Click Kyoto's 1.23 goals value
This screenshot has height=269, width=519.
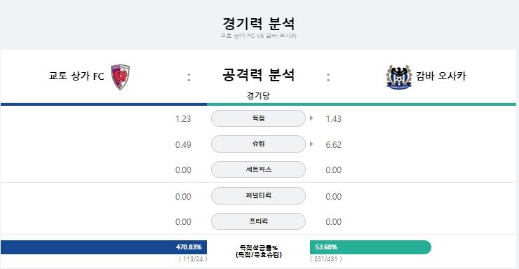coord(183,119)
